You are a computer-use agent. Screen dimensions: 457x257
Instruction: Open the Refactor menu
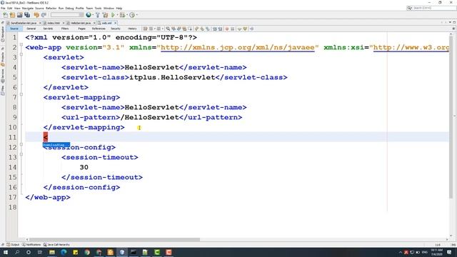pyautogui.click(x=51, y=8)
